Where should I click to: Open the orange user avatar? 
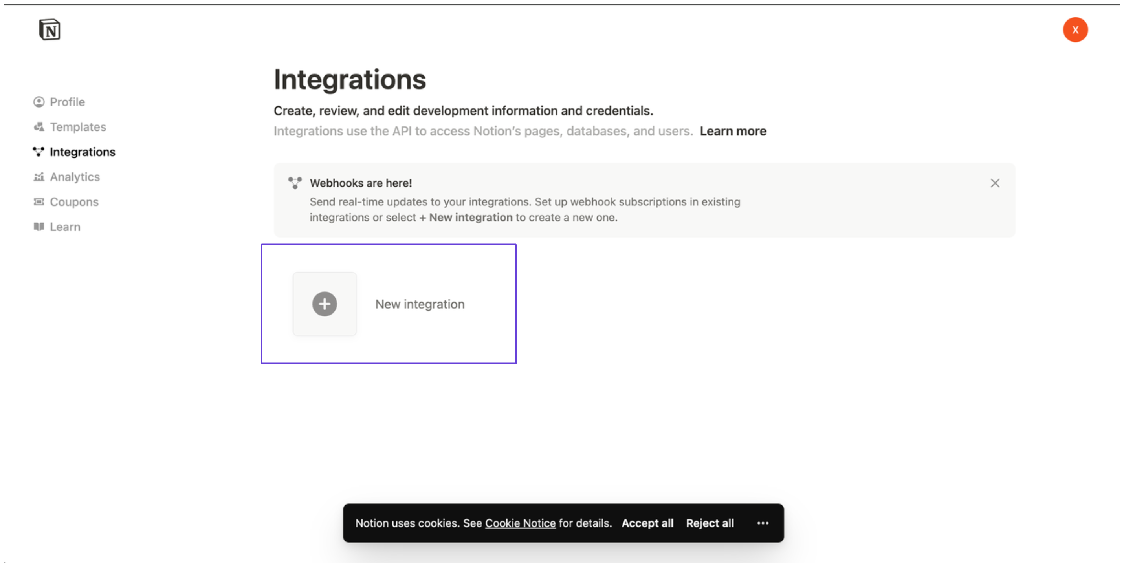[x=1074, y=30]
